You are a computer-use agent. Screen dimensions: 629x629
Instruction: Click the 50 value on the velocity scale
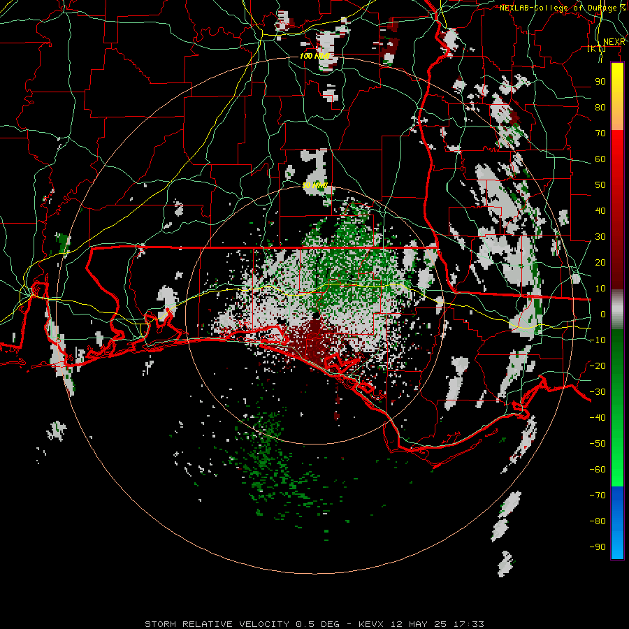tap(600, 185)
